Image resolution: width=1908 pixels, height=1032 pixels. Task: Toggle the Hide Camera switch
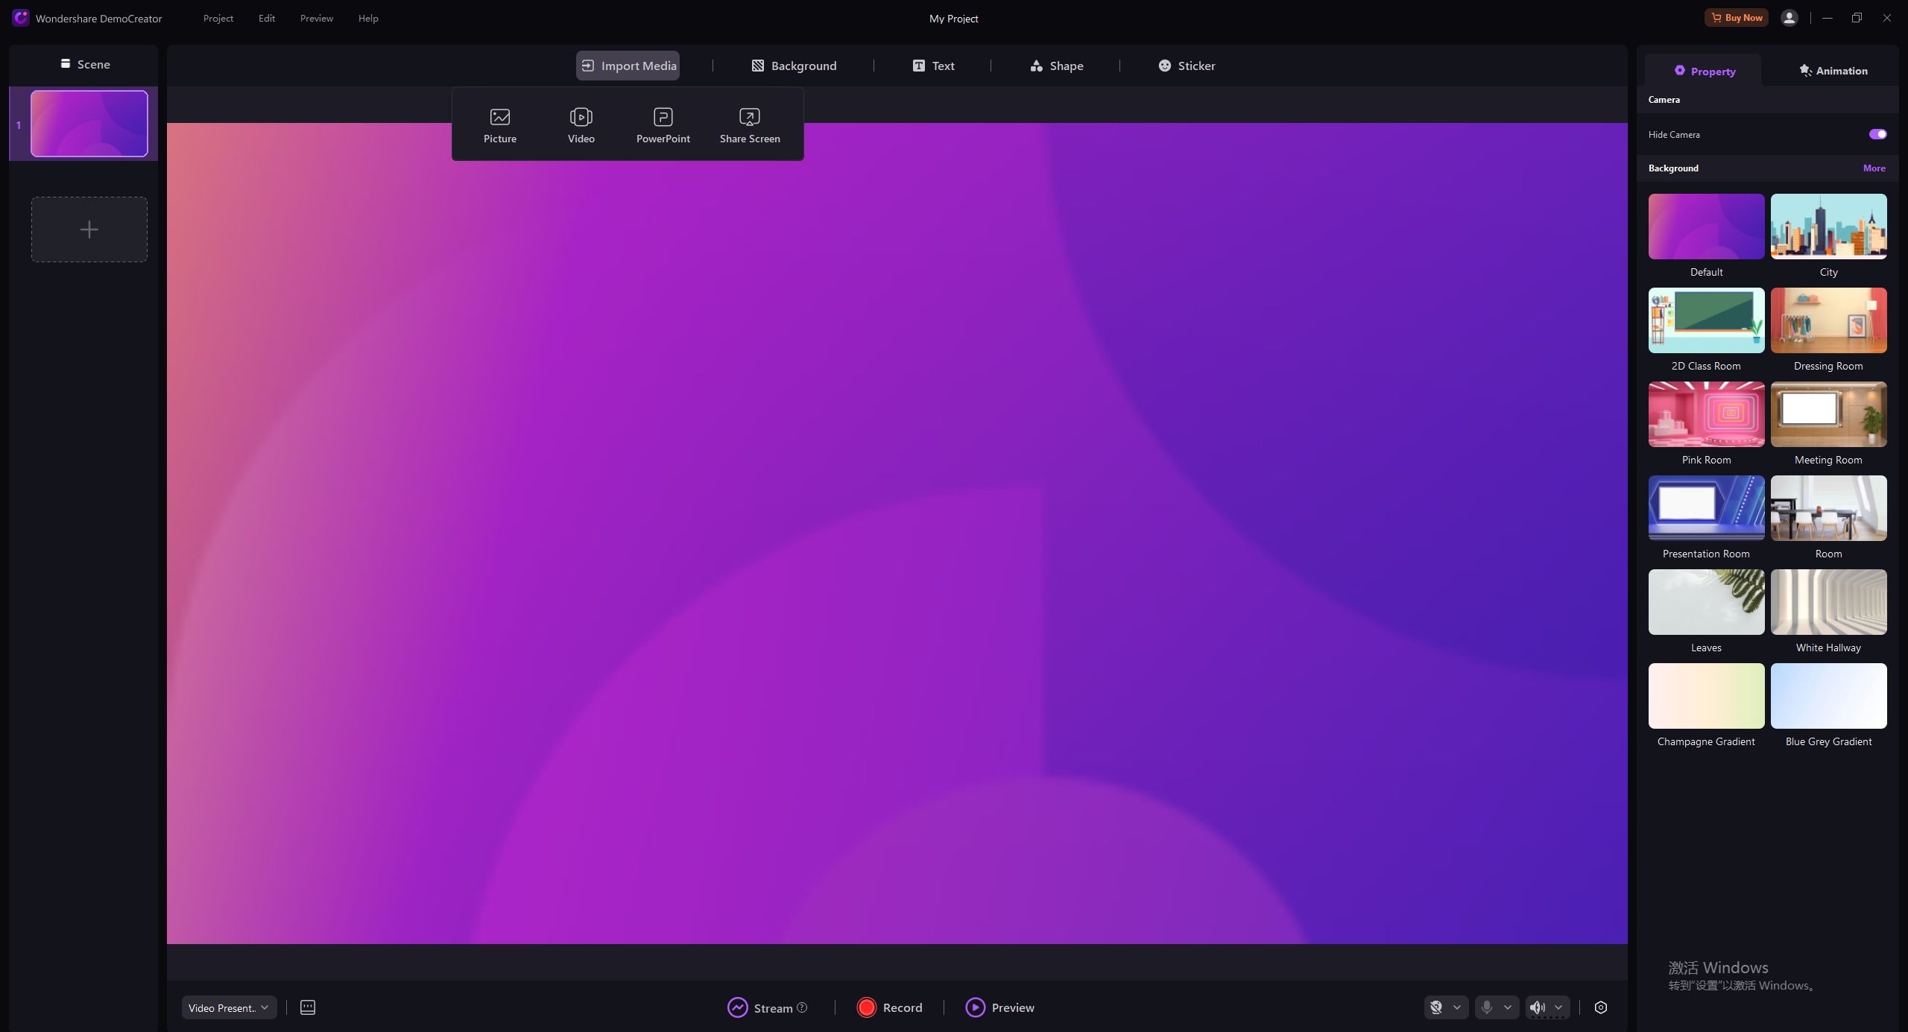[x=1877, y=134]
